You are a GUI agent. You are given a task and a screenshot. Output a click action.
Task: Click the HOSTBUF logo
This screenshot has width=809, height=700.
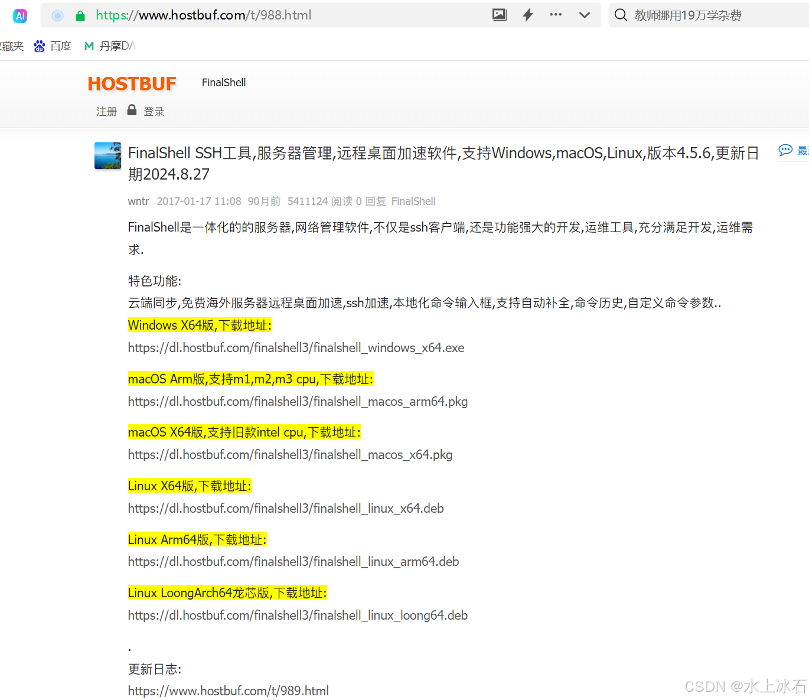132,84
